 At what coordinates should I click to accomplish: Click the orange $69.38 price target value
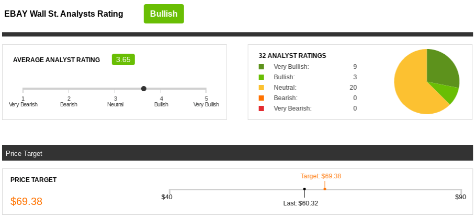pyautogui.click(x=26, y=201)
